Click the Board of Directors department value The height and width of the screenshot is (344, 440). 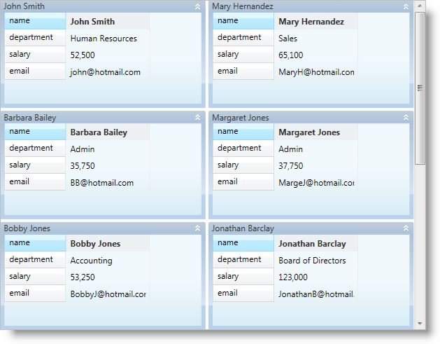[312, 261]
